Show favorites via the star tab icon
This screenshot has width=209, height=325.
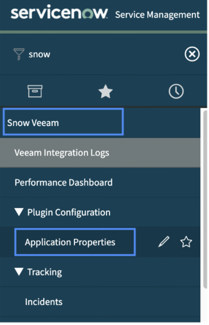pyautogui.click(x=106, y=92)
